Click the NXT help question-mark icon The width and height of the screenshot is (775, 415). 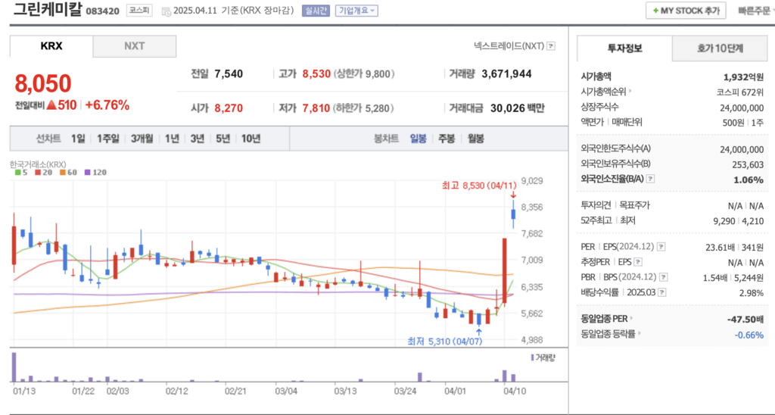[x=551, y=46]
